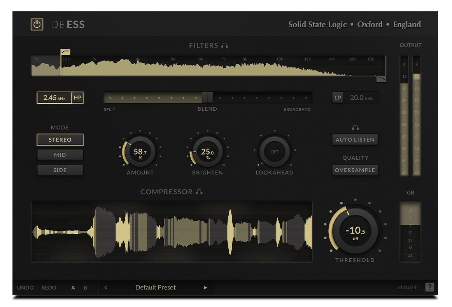Image resolution: width=452 pixels, height=307 pixels.
Task: Click the 10k mark on the spectrum
Action: coord(280,59)
